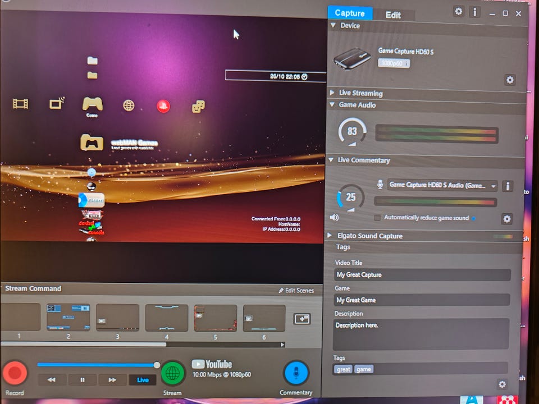Click the red PlayStation Network icon in preview
The height and width of the screenshot is (404, 539).
coord(163,106)
